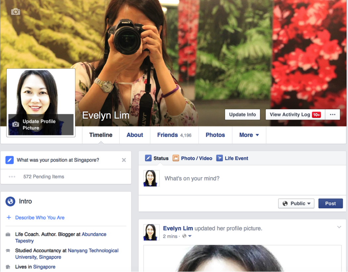
Task: Click the cover photo camera icon
Action: 16,12
